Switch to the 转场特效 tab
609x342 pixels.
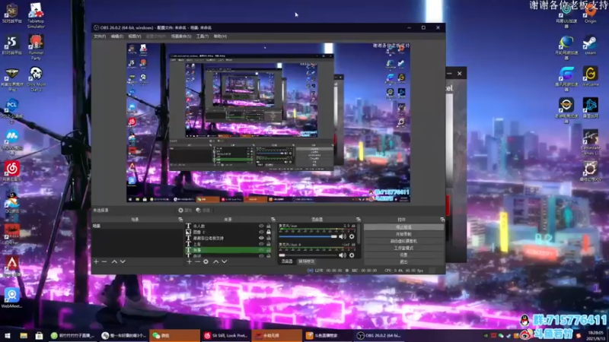point(307,261)
